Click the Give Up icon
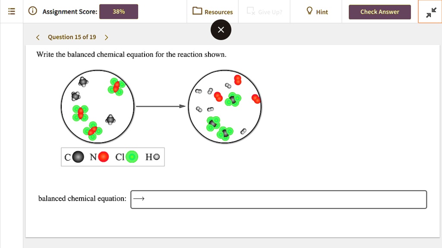 (249, 12)
